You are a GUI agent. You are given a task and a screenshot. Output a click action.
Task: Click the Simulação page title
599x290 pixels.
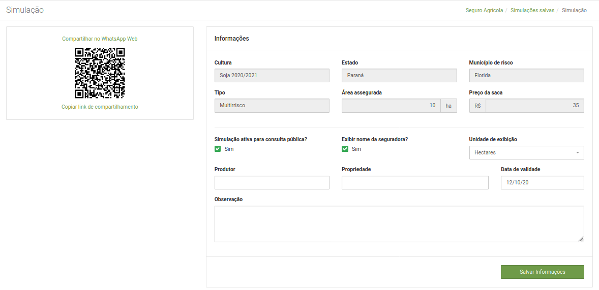click(x=25, y=10)
